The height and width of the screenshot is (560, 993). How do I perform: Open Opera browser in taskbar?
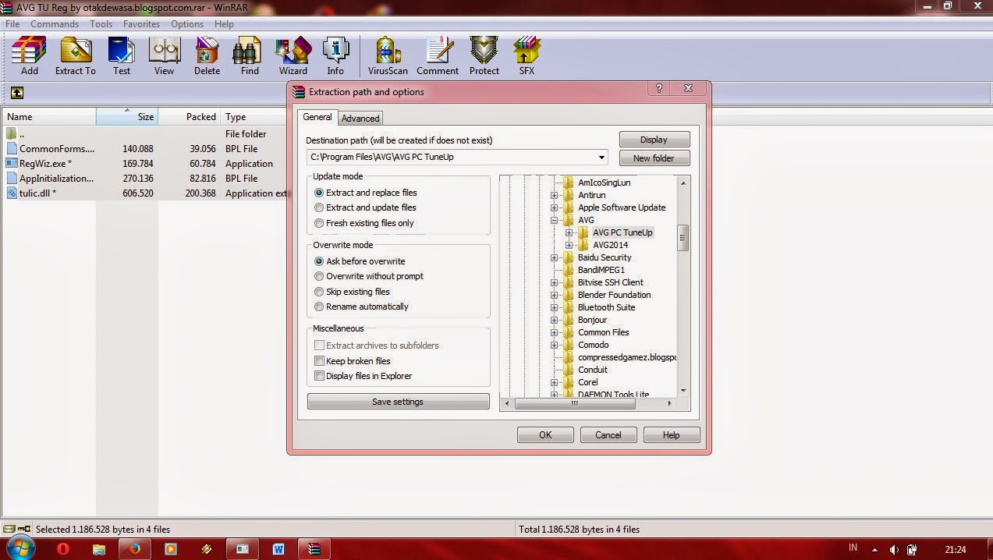62,549
